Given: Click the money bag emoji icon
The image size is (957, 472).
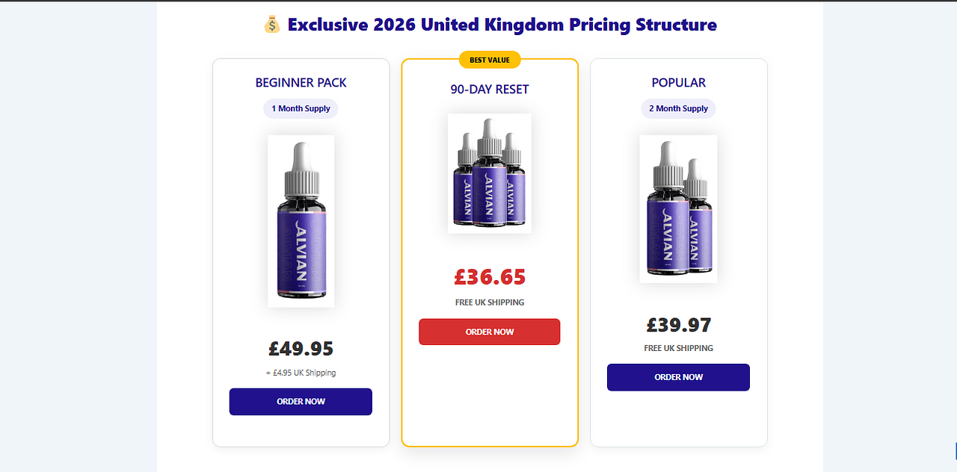Looking at the screenshot, I should coord(271,25).
